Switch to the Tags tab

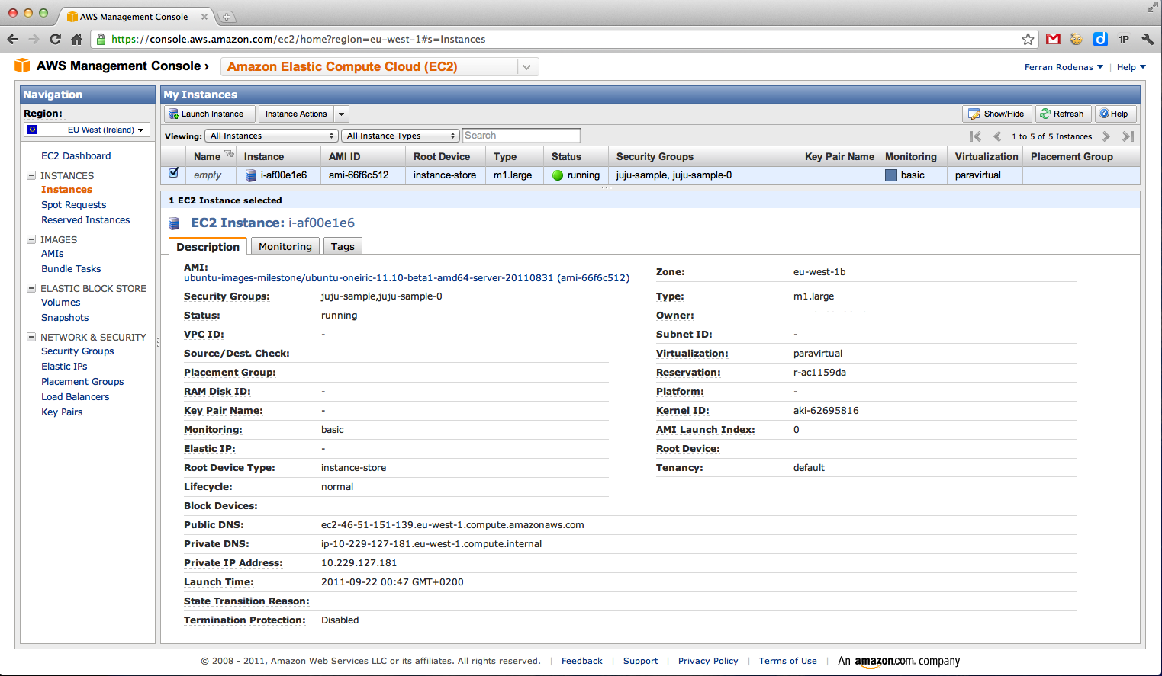pyautogui.click(x=343, y=246)
